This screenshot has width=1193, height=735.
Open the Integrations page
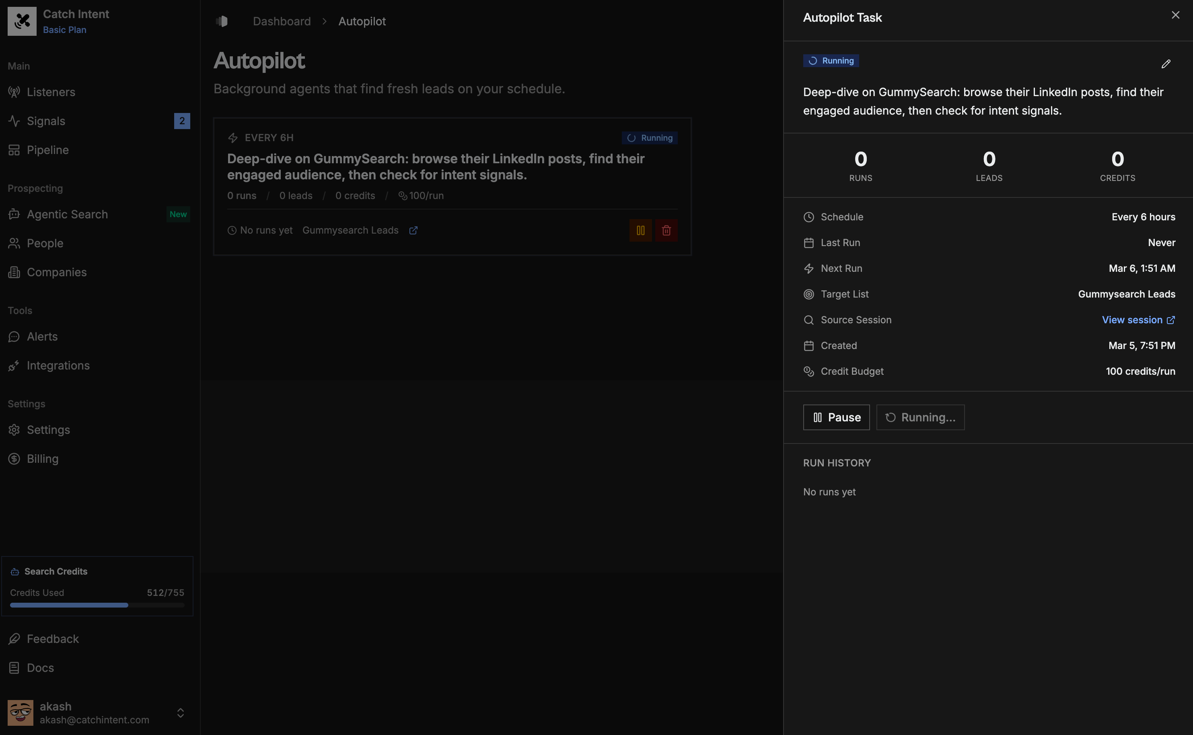[58, 365]
